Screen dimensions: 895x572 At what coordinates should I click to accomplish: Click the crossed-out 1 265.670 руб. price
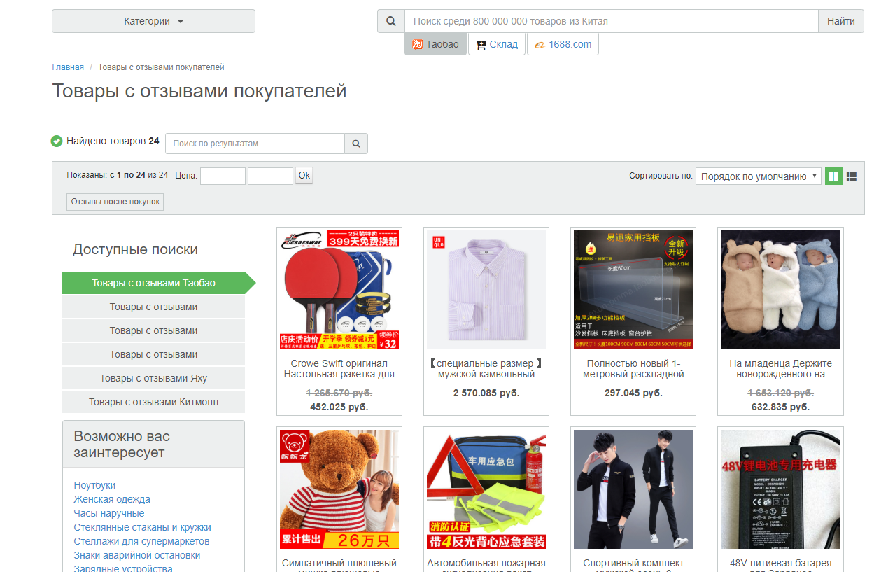[339, 393]
